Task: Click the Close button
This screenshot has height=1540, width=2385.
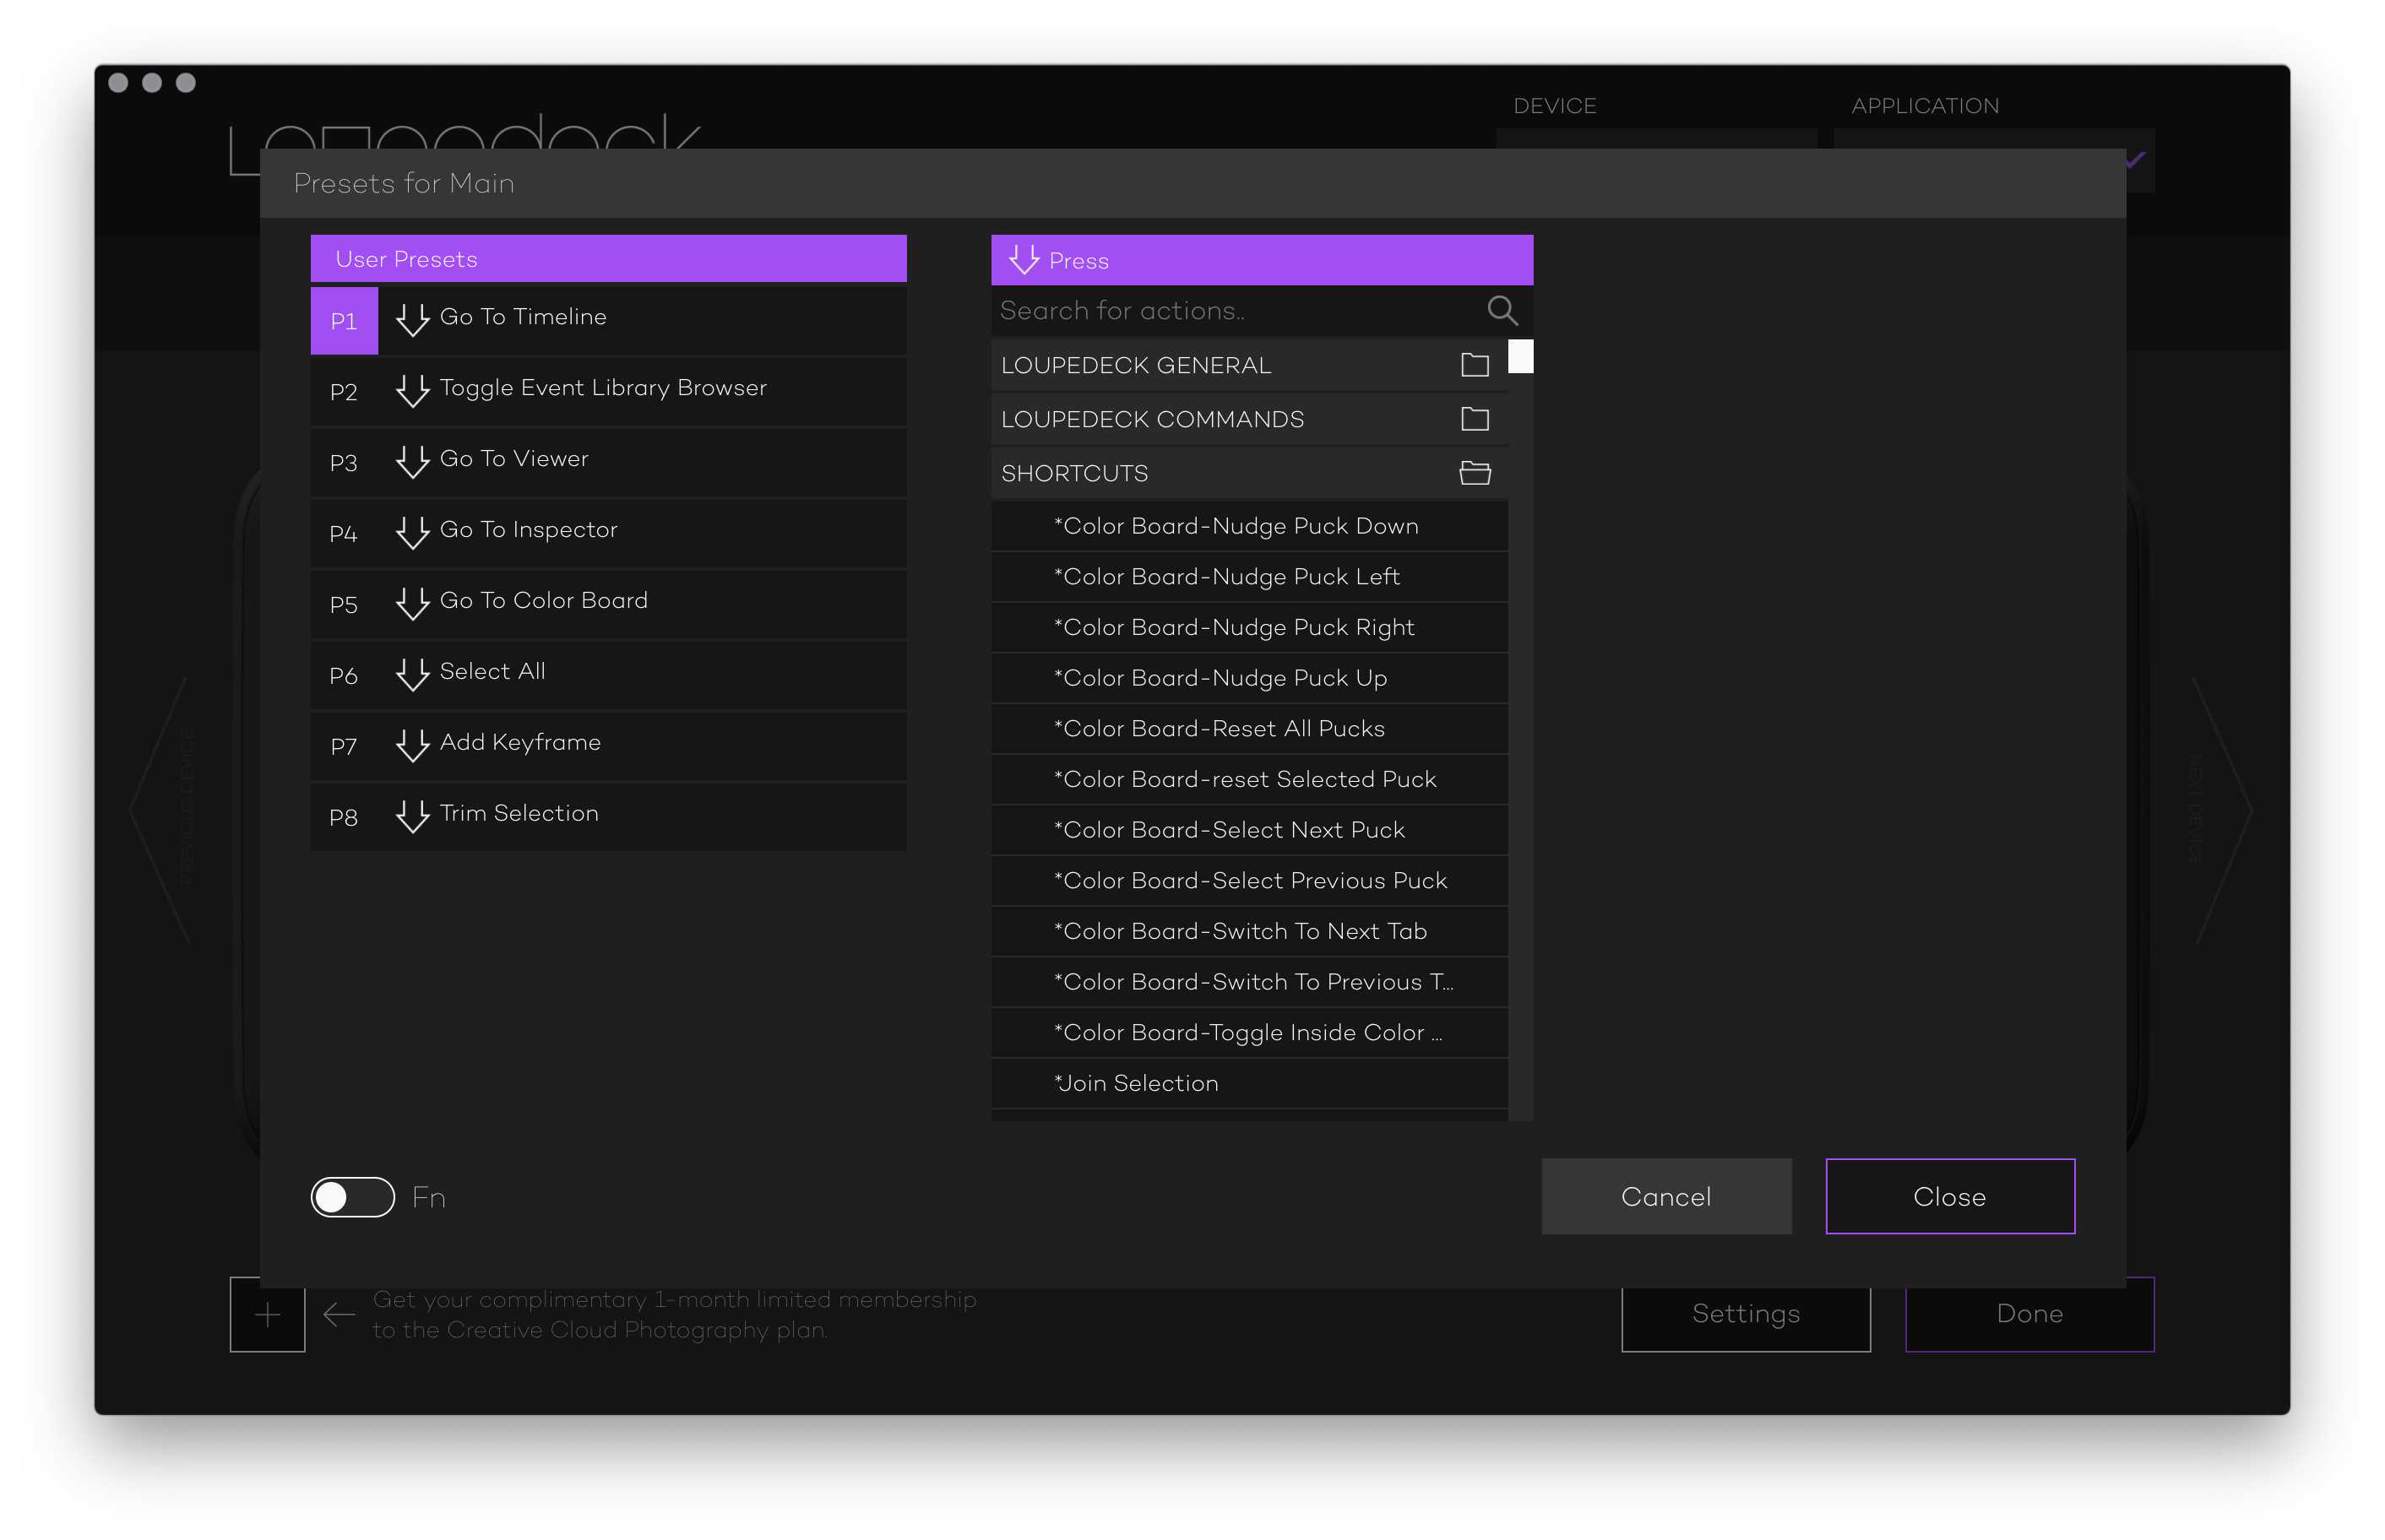Action: [x=1949, y=1196]
